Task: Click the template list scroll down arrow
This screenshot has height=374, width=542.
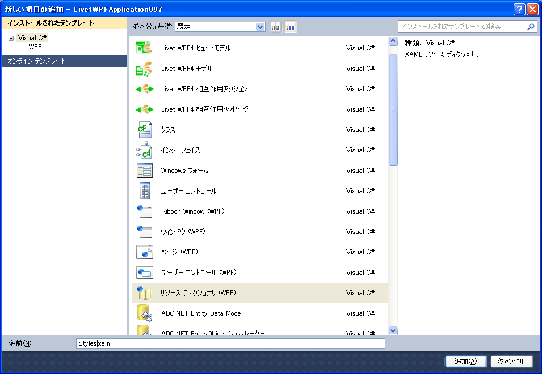Action: (393, 330)
